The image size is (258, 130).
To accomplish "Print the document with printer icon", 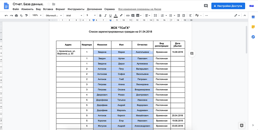I will (16, 15).
